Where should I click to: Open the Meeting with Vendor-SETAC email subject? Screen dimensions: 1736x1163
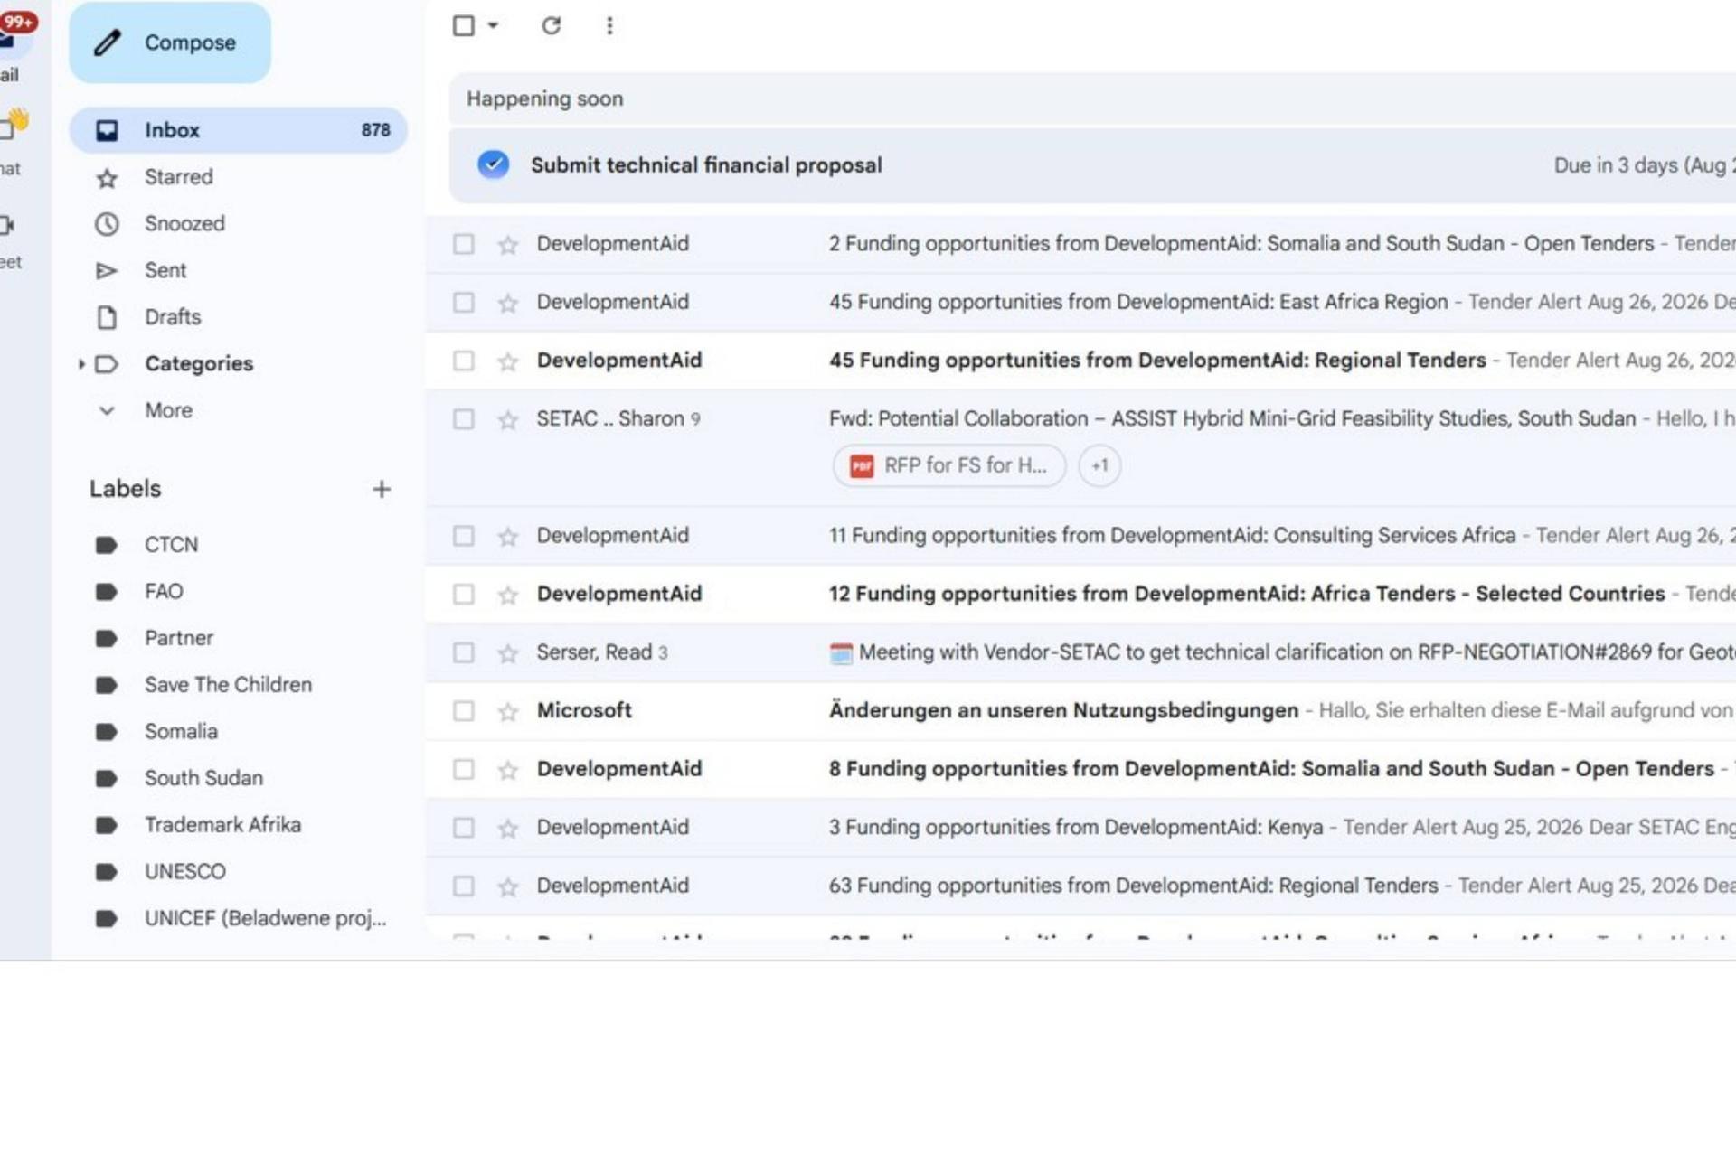click(1297, 652)
